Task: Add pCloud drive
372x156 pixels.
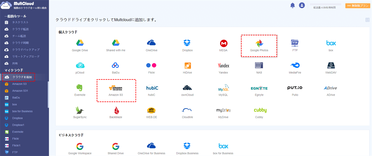Action: click(80, 68)
